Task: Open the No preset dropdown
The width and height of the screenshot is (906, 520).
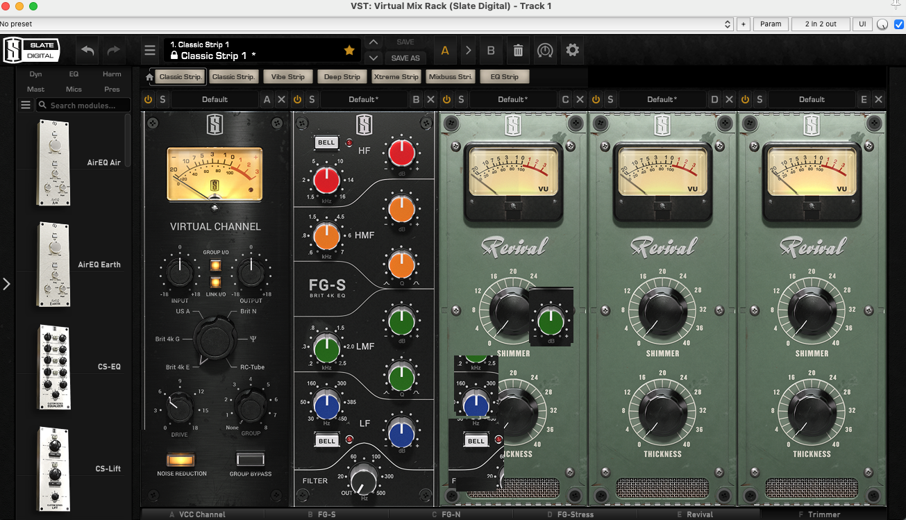Action: tap(367, 24)
